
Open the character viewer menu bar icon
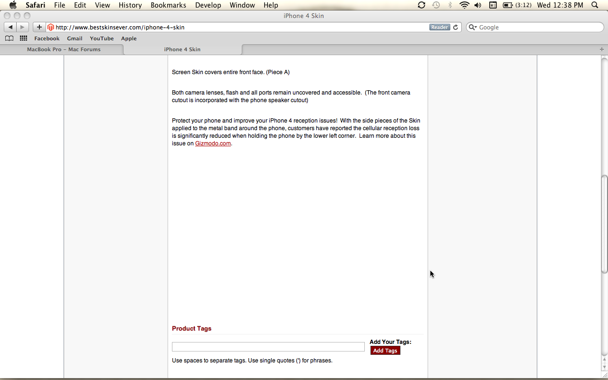(x=493, y=5)
